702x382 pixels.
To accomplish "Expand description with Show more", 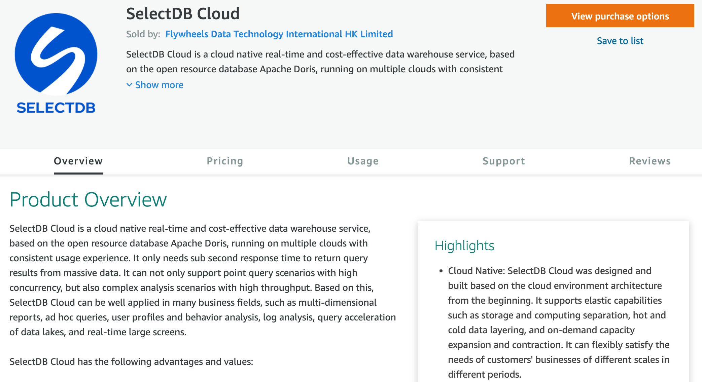I will 155,85.
